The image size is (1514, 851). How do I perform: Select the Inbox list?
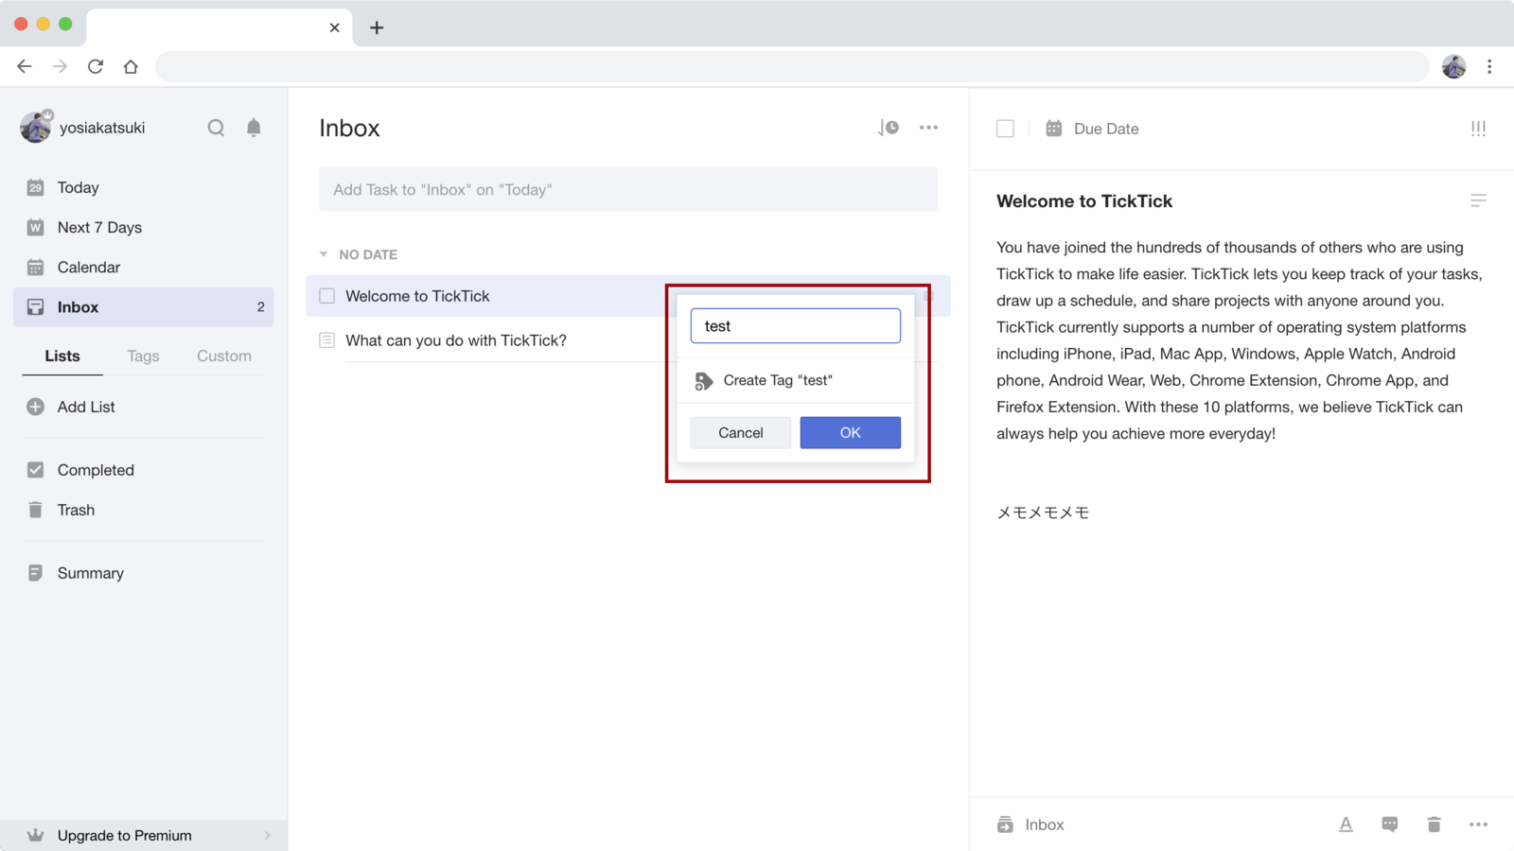pyautogui.click(x=143, y=306)
